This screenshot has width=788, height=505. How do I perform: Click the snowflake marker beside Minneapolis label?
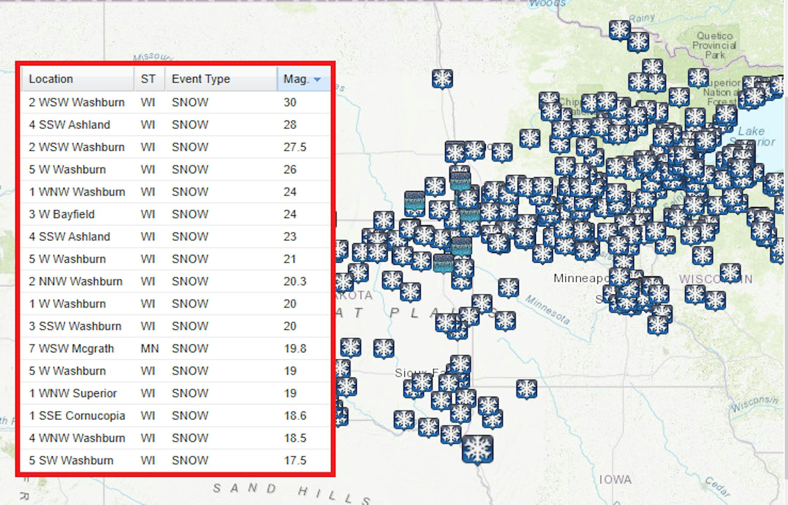point(619,277)
